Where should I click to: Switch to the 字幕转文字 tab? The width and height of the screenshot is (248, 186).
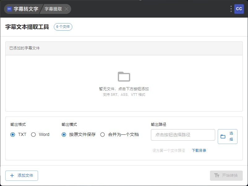pos(26,9)
